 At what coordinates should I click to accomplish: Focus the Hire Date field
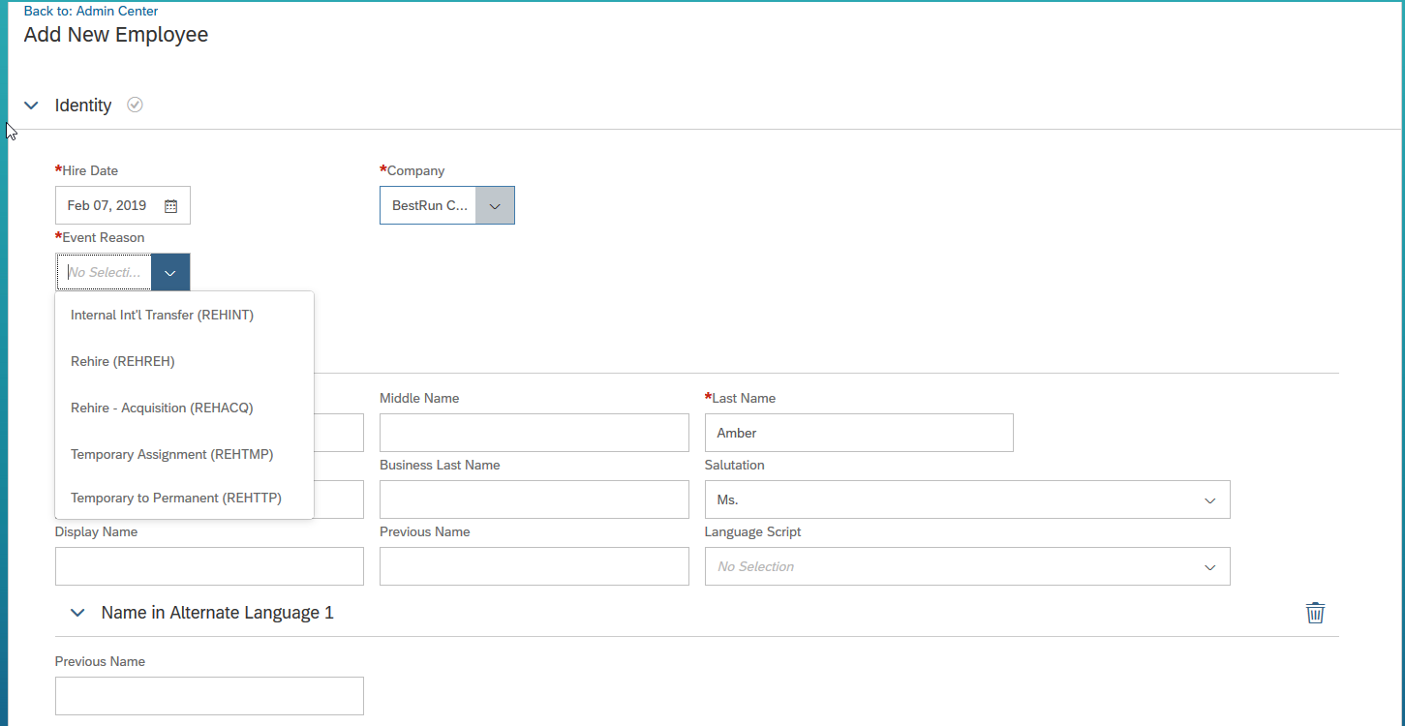point(123,205)
